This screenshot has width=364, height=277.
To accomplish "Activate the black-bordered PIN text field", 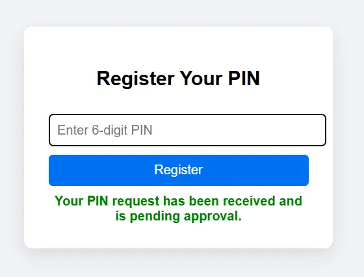I will tap(187, 130).
